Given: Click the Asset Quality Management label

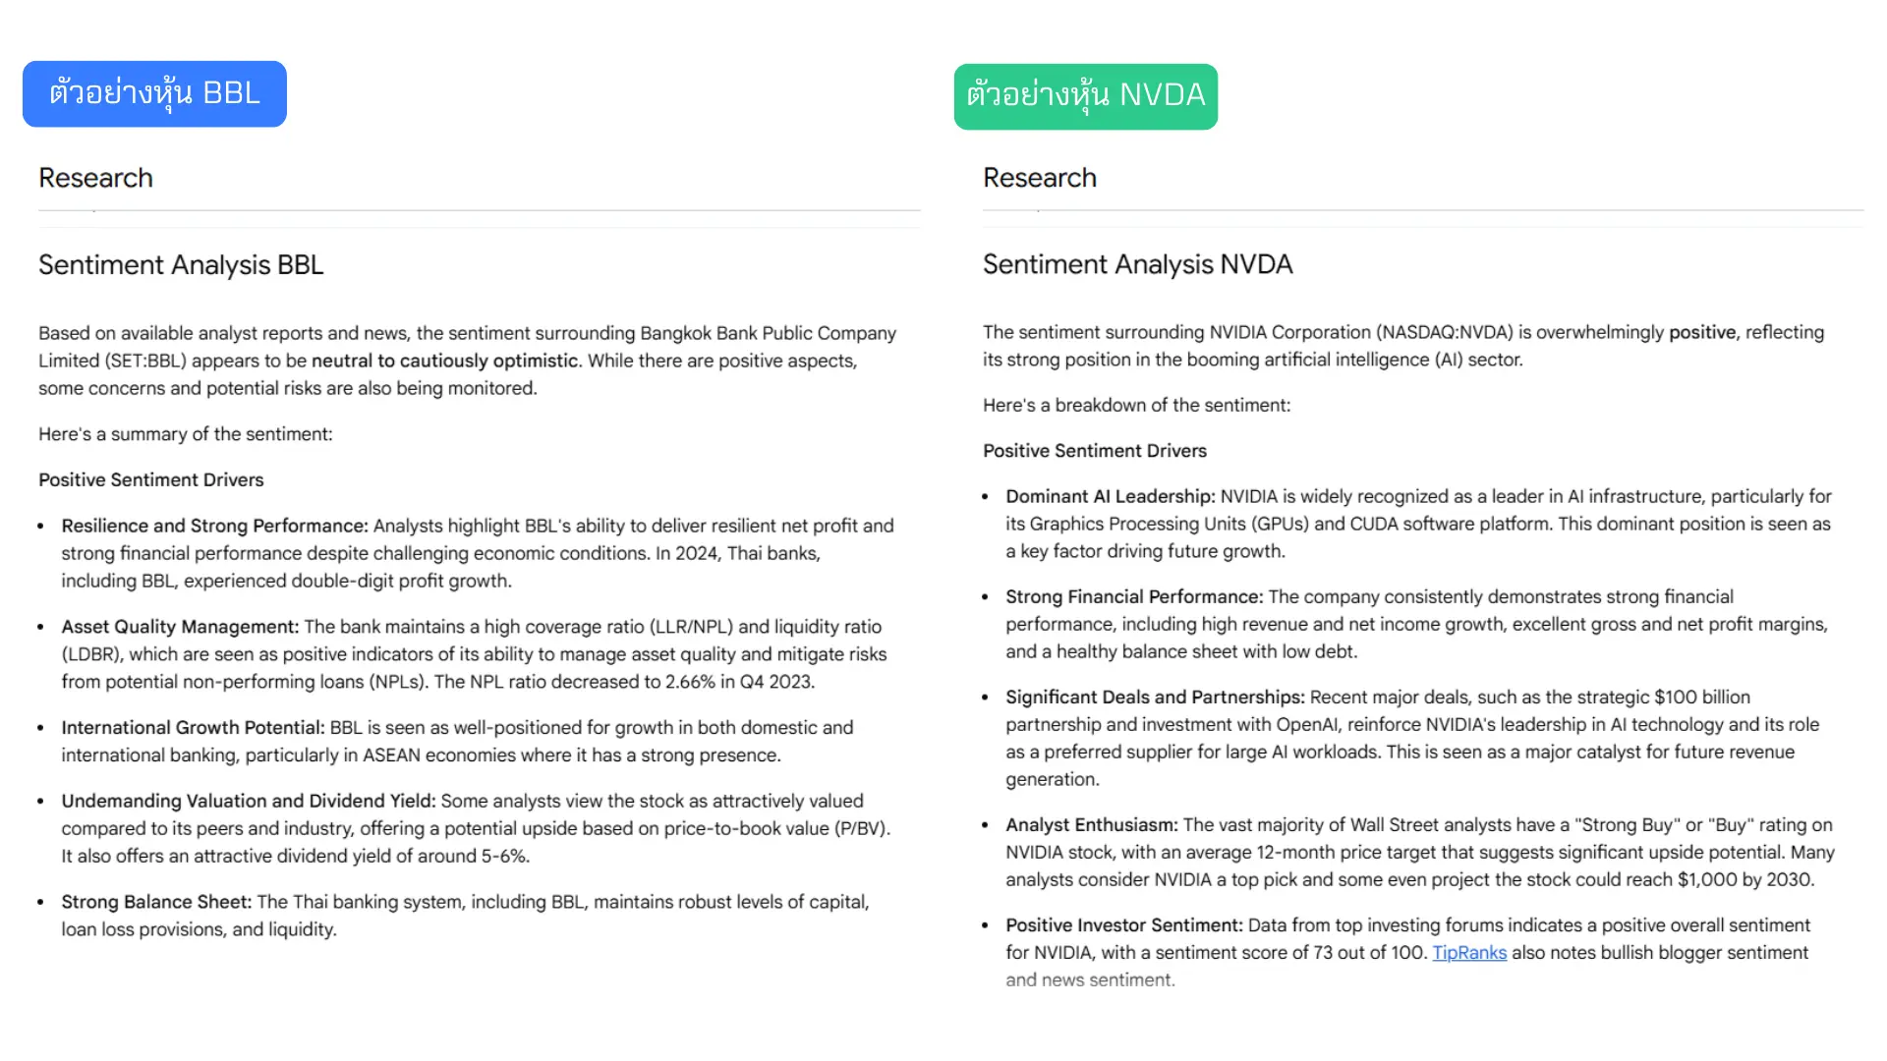Looking at the screenshot, I should click(180, 627).
